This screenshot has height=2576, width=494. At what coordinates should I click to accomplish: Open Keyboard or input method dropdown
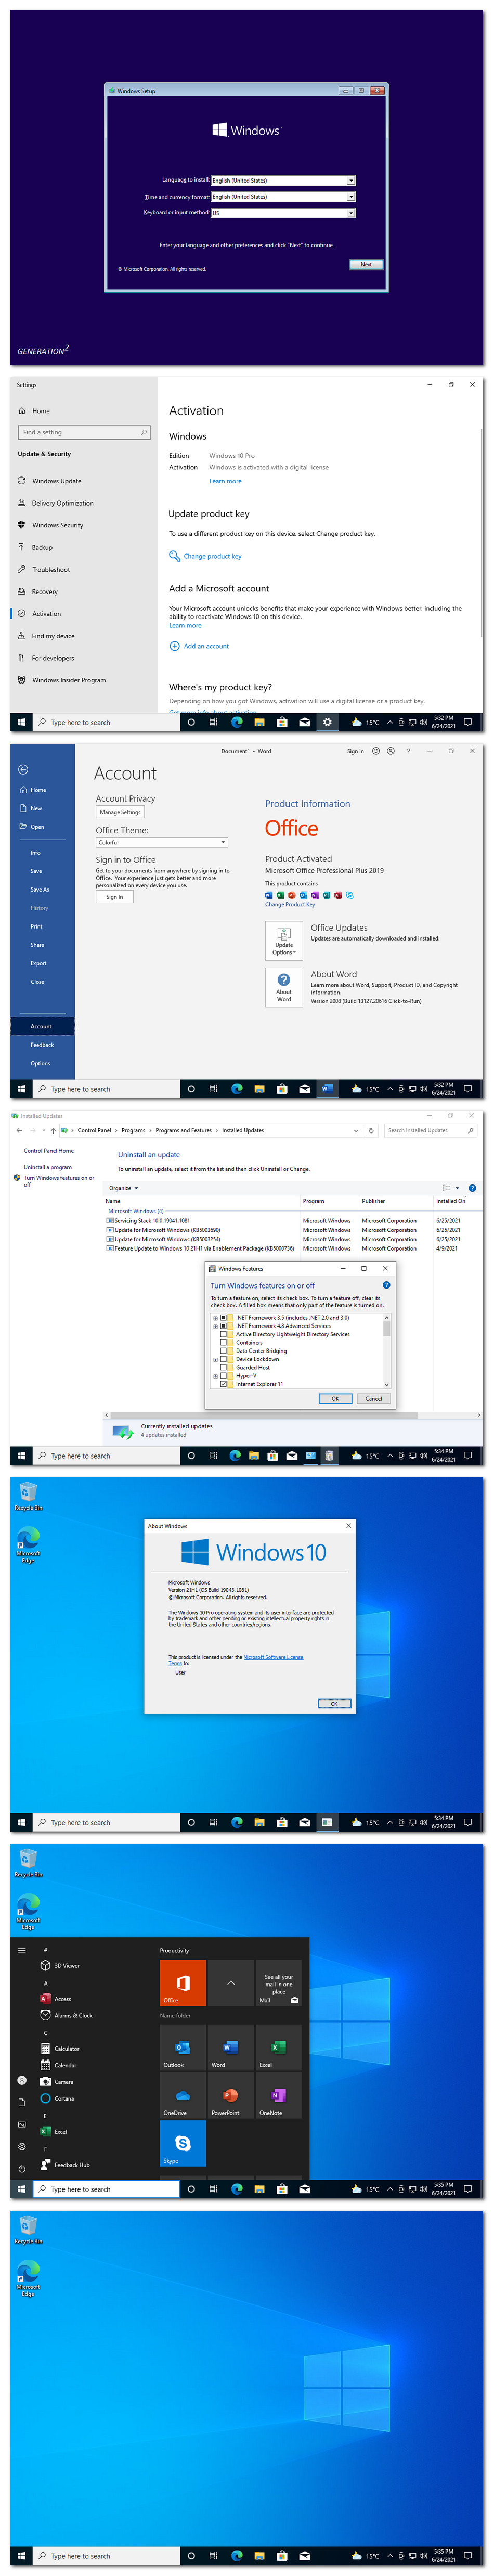pos(283,213)
